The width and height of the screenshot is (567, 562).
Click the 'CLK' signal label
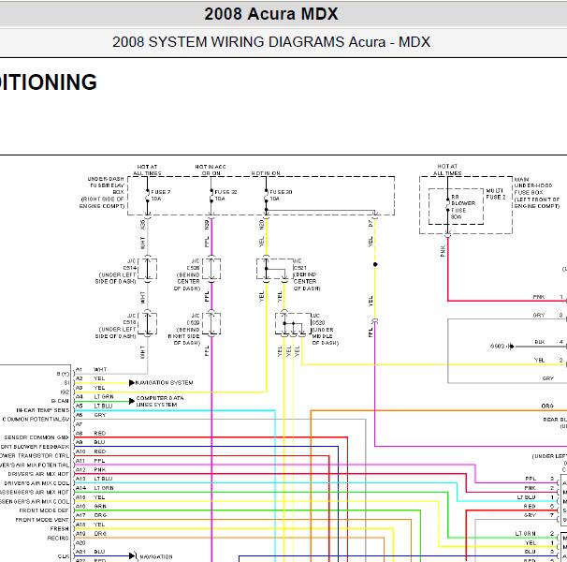63,556
